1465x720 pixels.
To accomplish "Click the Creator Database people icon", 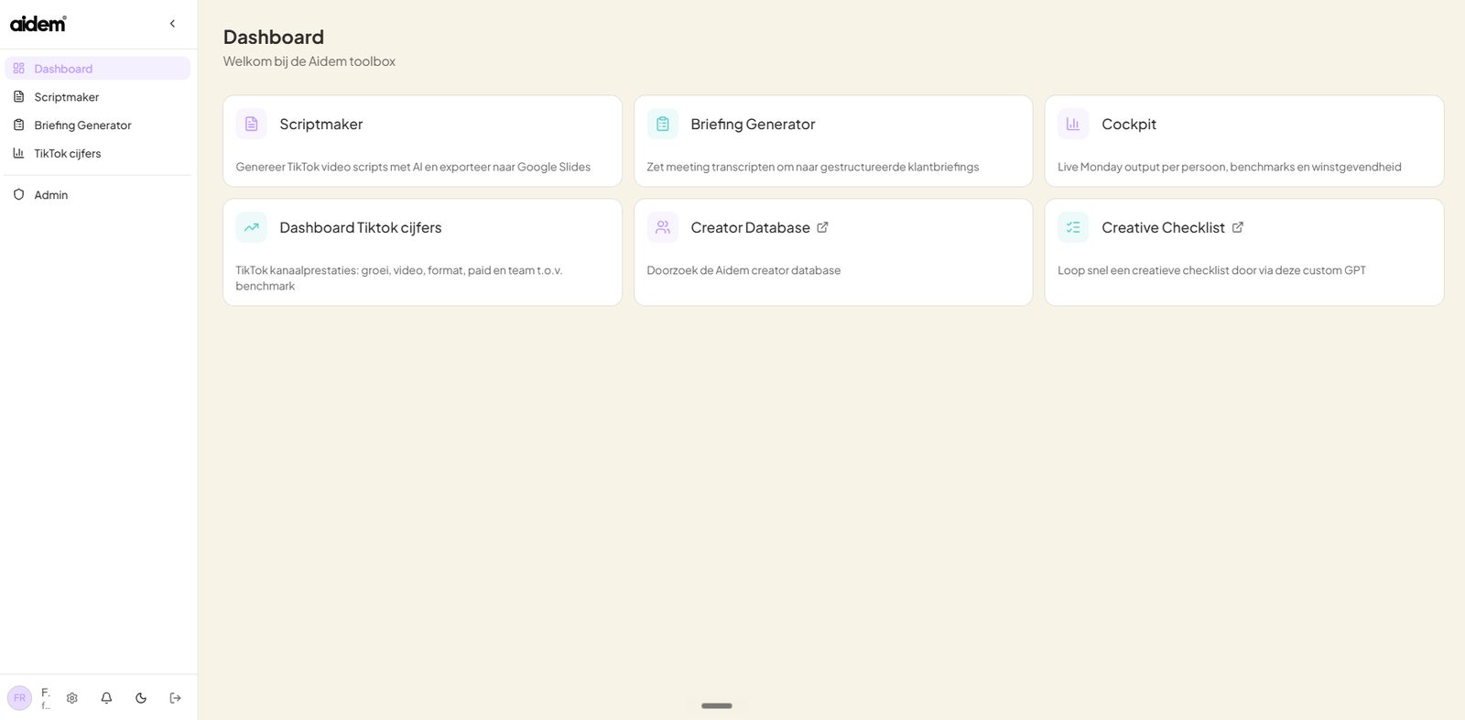I will (x=663, y=227).
